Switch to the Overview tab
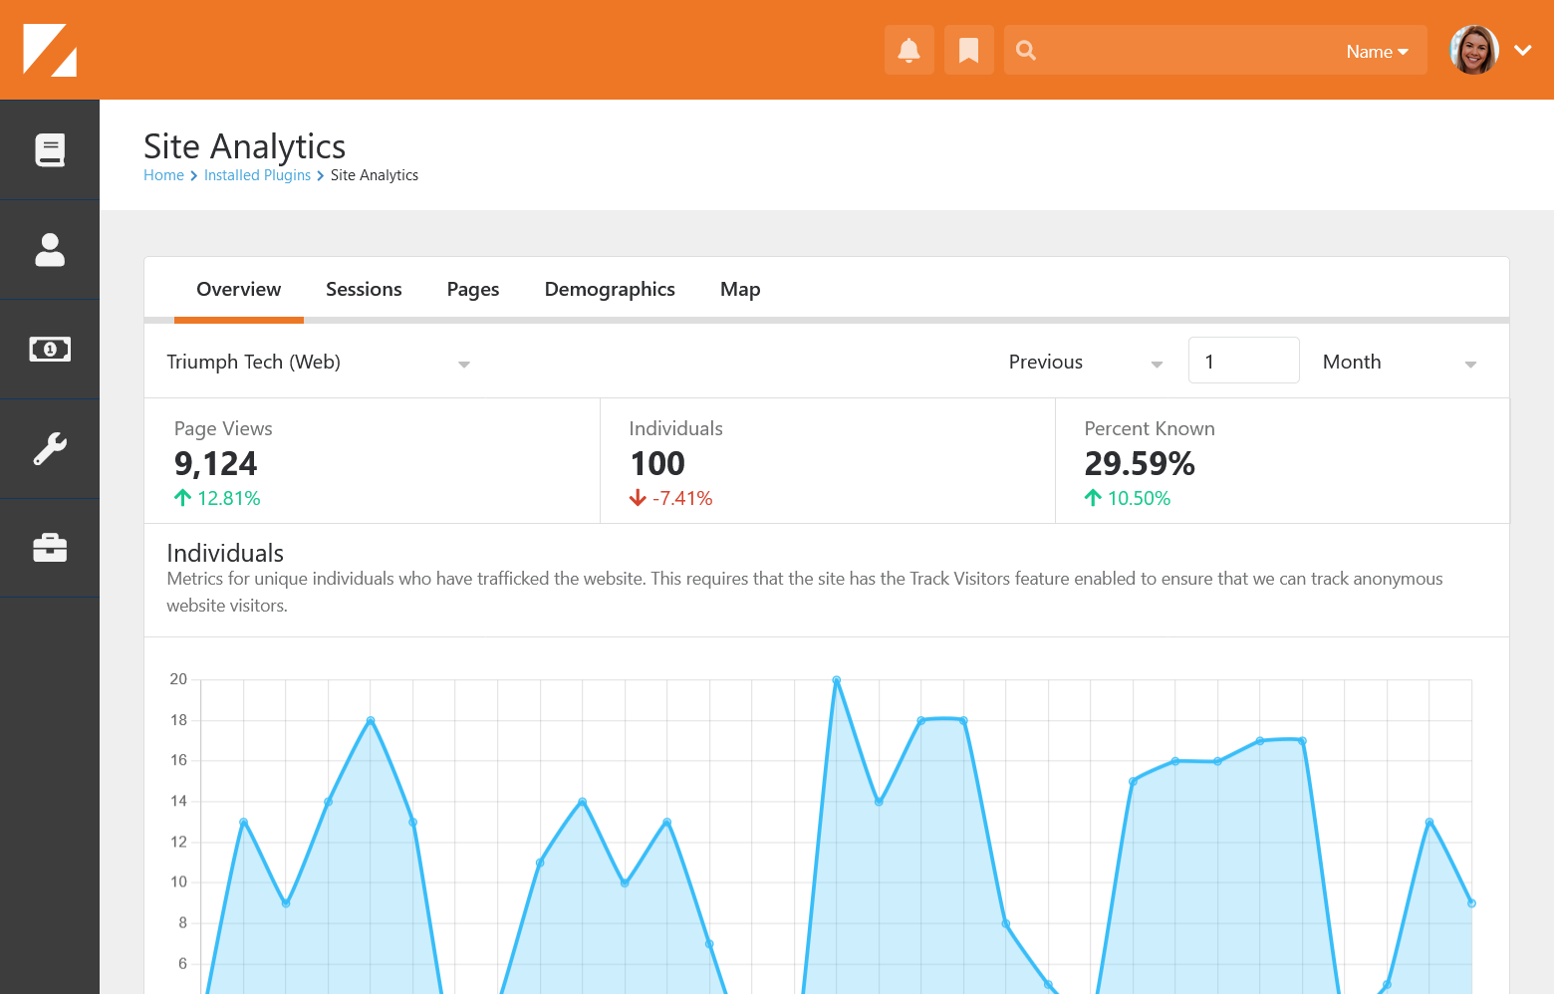Image resolution: width=1554 pixels, height=994 pixels. pos(239,290)
